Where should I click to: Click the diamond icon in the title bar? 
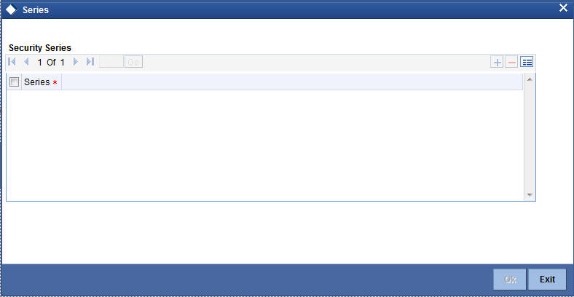click(12, 10)
